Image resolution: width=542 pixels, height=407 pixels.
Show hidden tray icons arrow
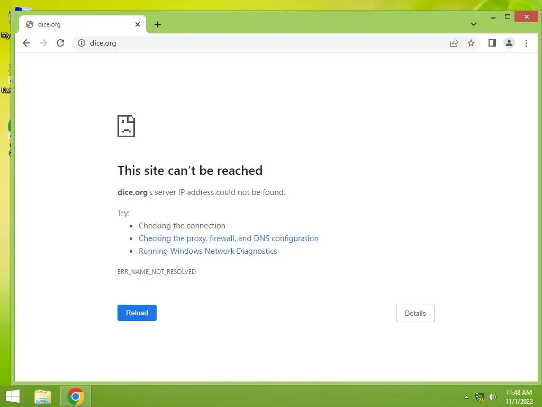pos(466,397)
